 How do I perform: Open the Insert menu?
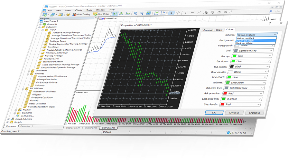(68, 10)
